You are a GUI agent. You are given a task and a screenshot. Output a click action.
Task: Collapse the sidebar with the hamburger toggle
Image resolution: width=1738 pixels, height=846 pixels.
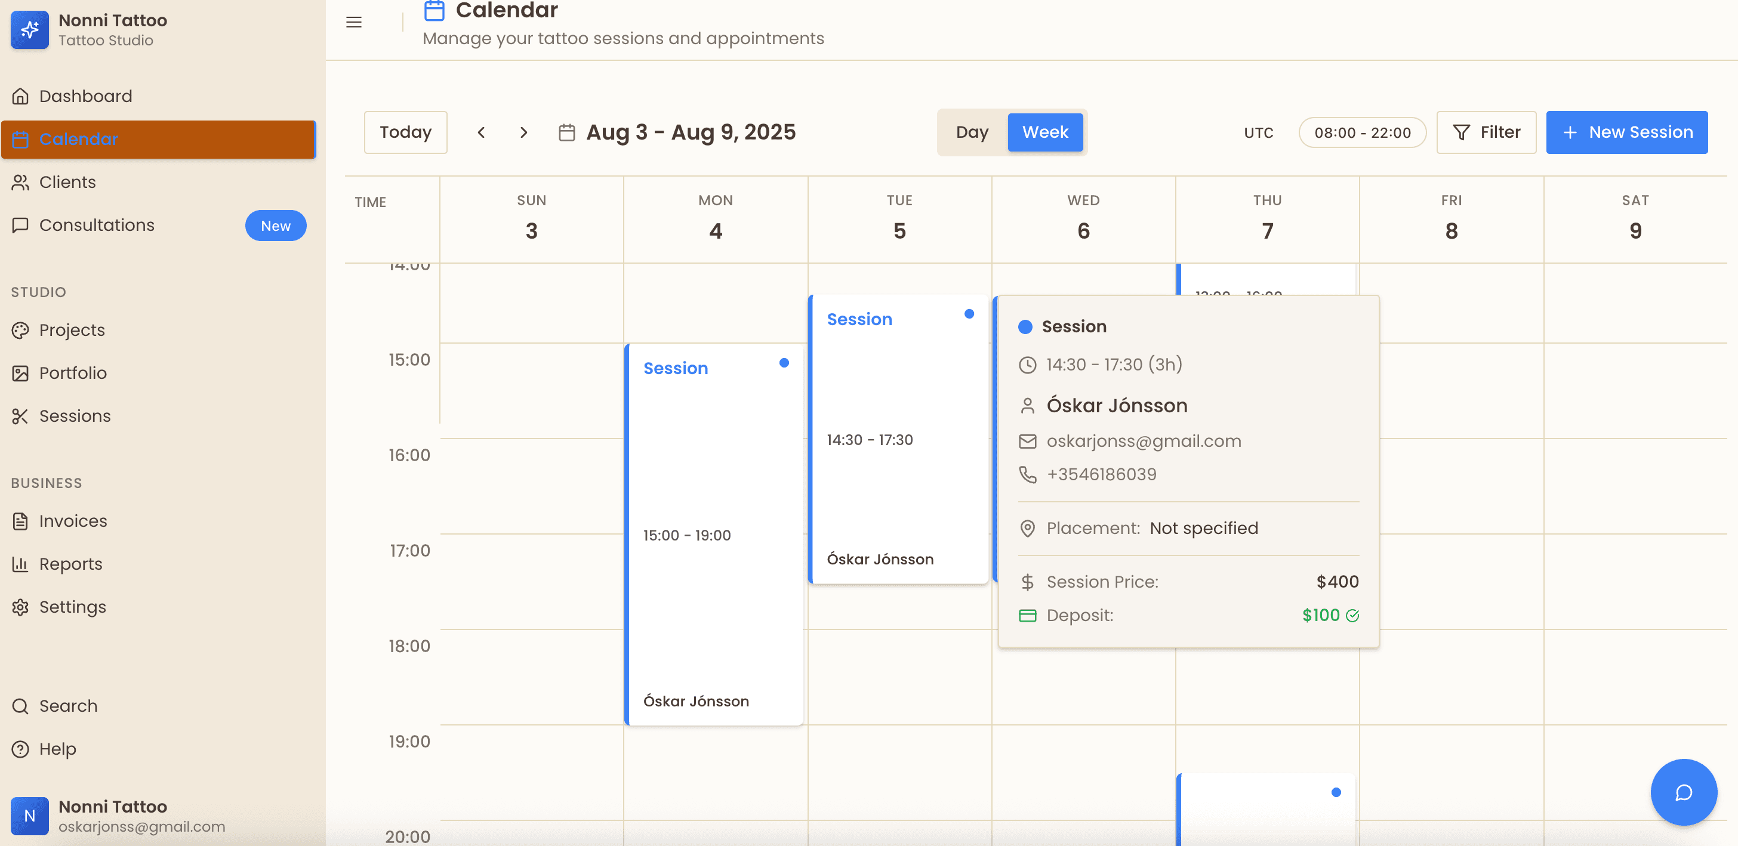[353, 22]
